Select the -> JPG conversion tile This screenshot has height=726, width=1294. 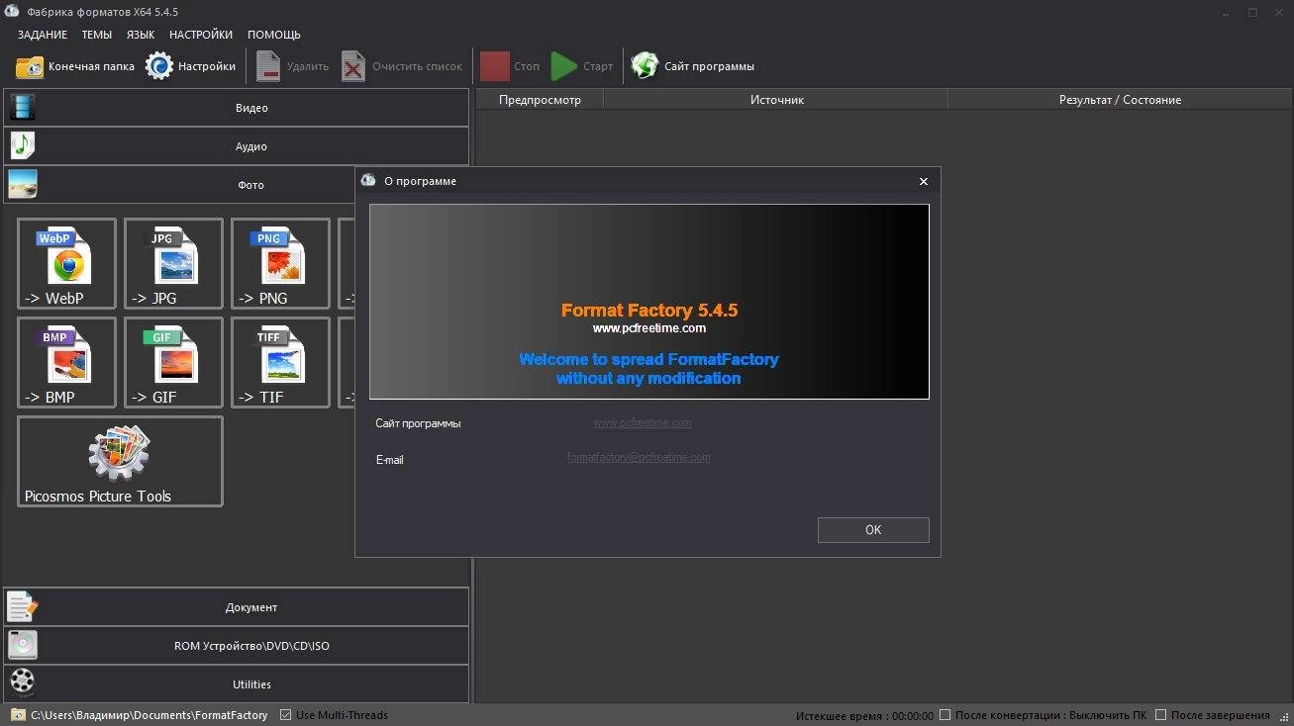(x=173, y=263)
